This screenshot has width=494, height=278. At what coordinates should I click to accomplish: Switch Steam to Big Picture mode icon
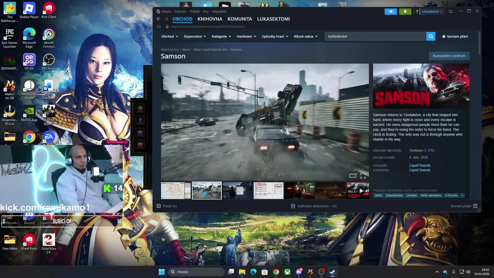pos(450,12)
